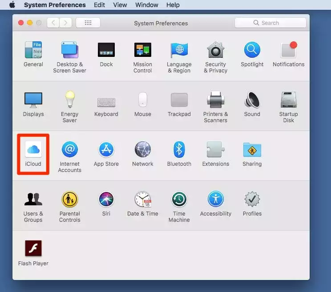Viewport: 331px width, 292px height.
Task: Click the Show All grid button
Action: [x=88, y=23]
